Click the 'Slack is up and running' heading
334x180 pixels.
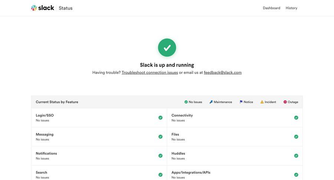(x=167, y=65)
